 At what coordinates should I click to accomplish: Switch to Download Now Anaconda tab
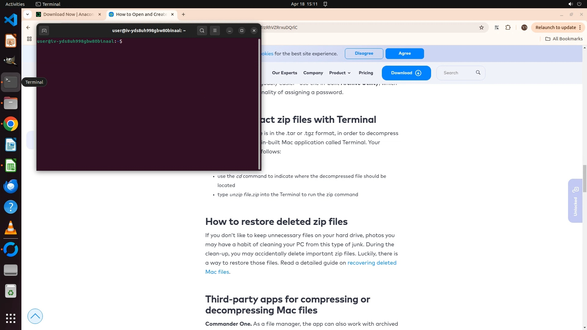click(68, 14)
